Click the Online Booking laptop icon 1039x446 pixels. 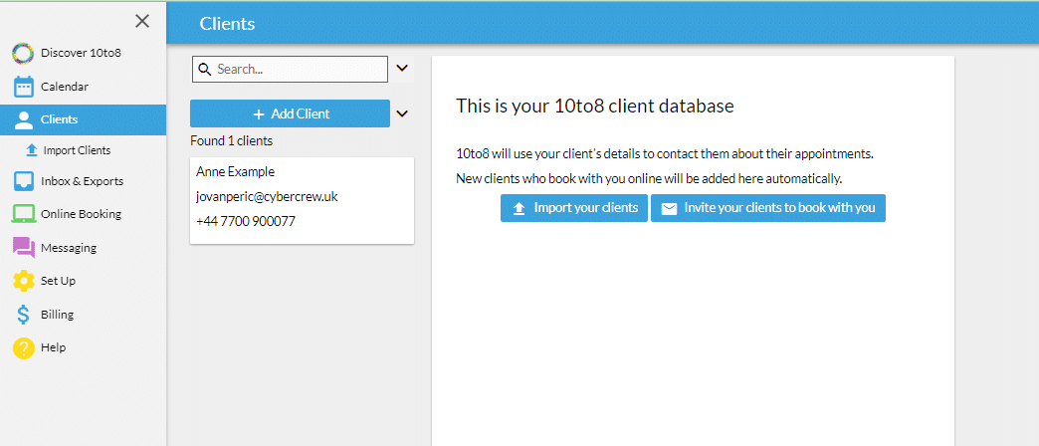[x=23, y=214]
